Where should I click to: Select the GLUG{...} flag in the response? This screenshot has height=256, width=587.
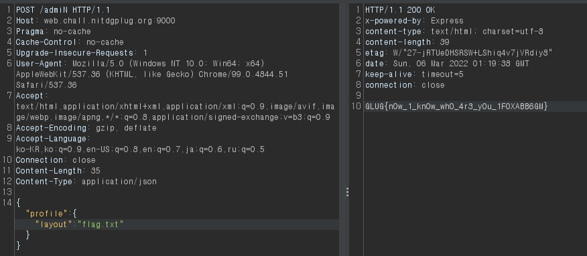point(457,107)
